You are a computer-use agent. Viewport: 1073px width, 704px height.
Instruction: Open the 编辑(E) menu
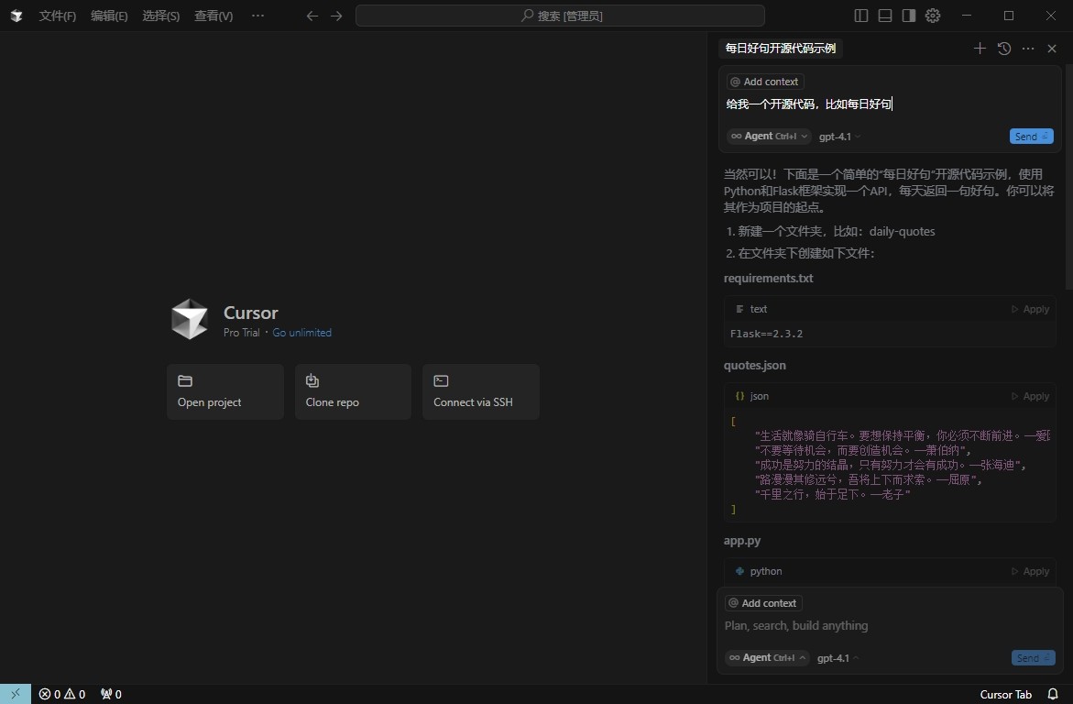tap(109, 16)
